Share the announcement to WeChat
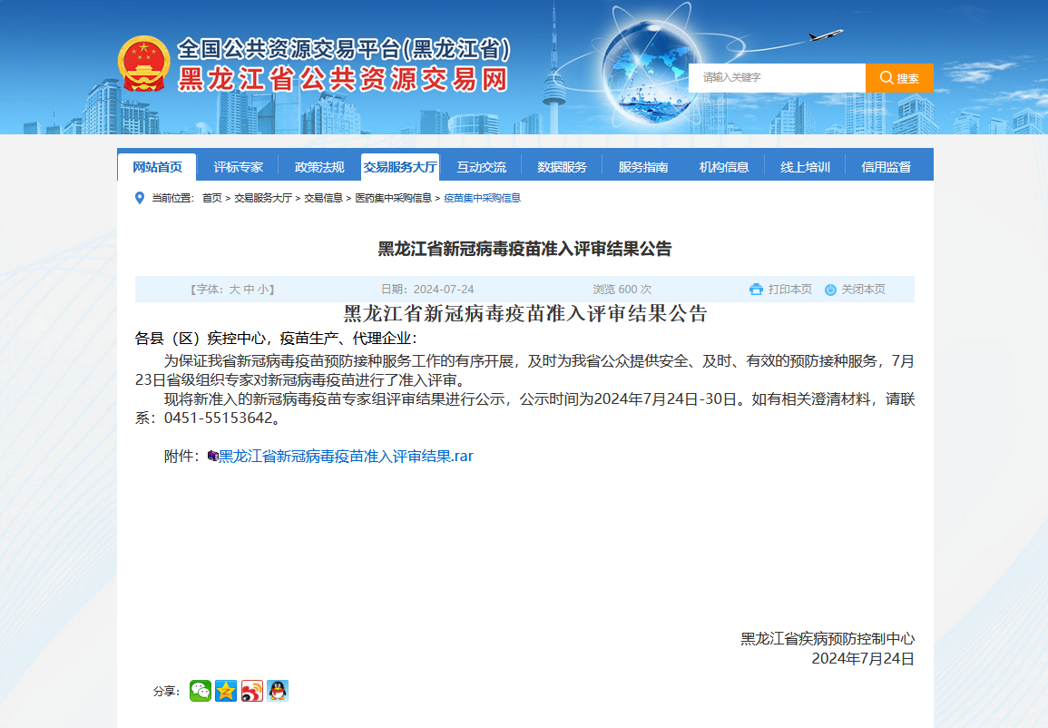1048x728 pixels. point(200,691)
